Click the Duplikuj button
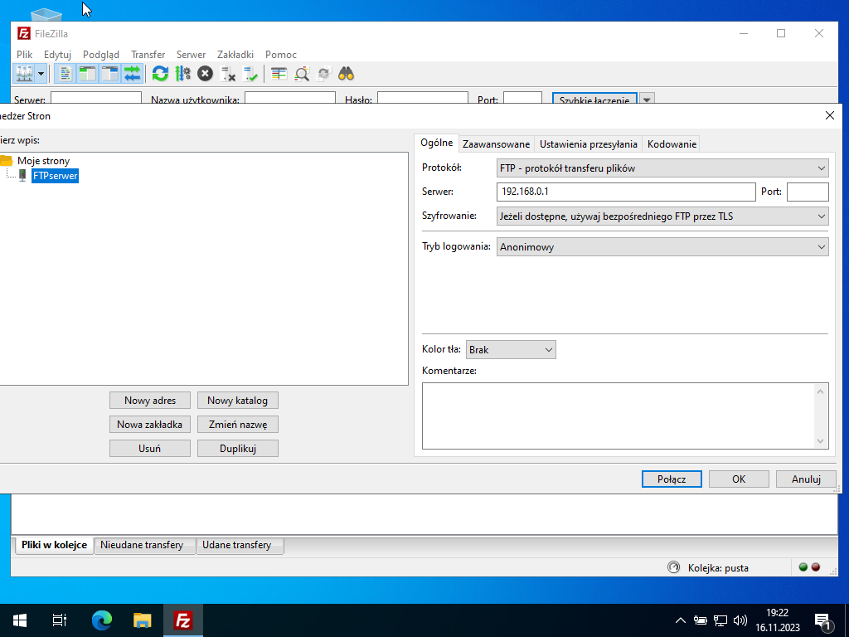The width and height of the screenshot is (849, 637). click(238, 448)
